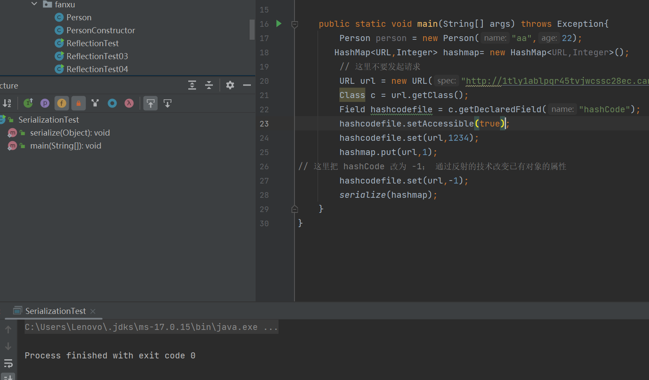Open ReflectionTest03 class in project tree
The width and height of the screenshot is (649, 380).
(97, 56)
